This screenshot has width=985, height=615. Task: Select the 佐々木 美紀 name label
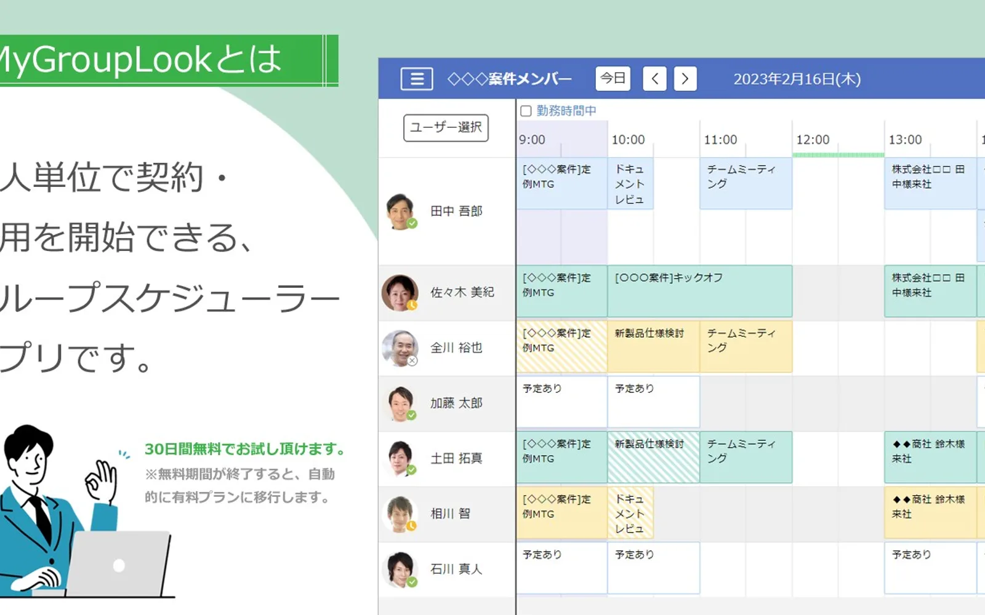[462, 292]
